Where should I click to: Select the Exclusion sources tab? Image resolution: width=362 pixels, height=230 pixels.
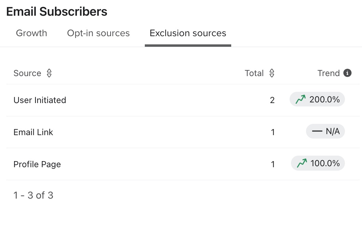click(x=188, y=33)
